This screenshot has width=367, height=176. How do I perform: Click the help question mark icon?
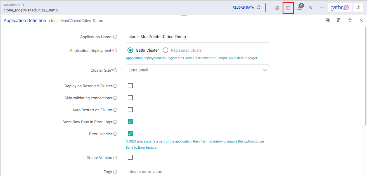click(x=358, y=8)
